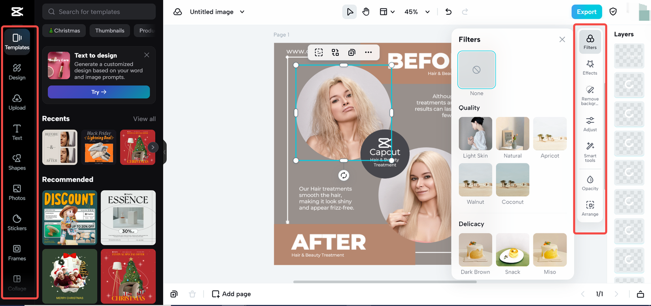The width and height of the screenshot is (651, 306).
Task: Open the canvas layout dropdown
Action: pos(387,12)
